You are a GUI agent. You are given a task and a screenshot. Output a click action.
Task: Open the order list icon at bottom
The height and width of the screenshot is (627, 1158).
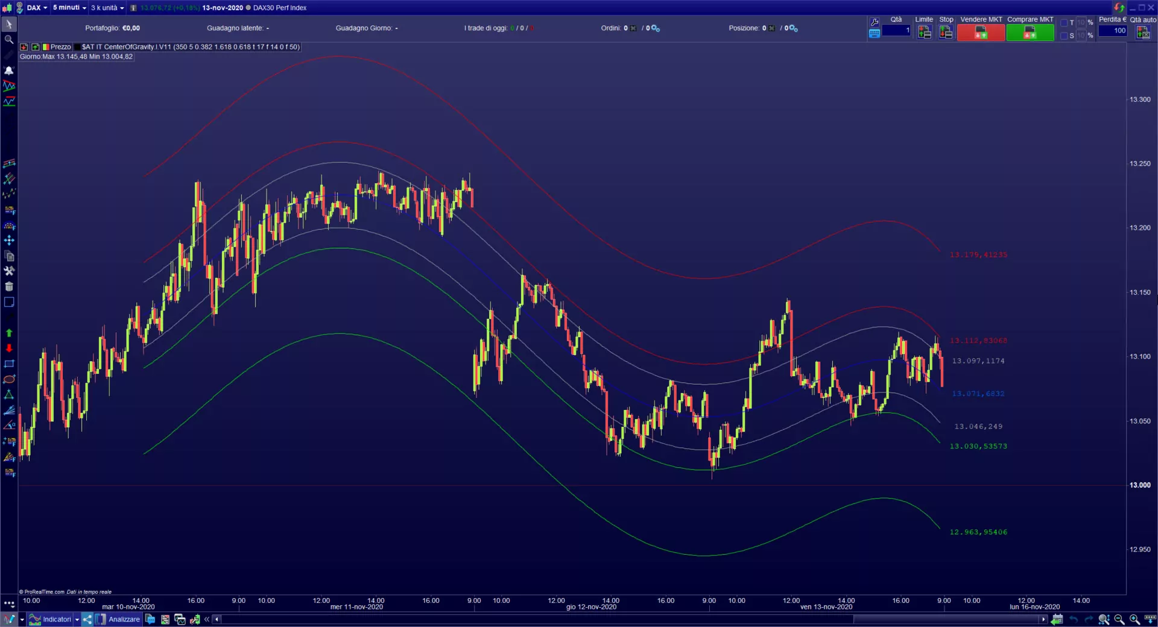(x=165, y=619)
